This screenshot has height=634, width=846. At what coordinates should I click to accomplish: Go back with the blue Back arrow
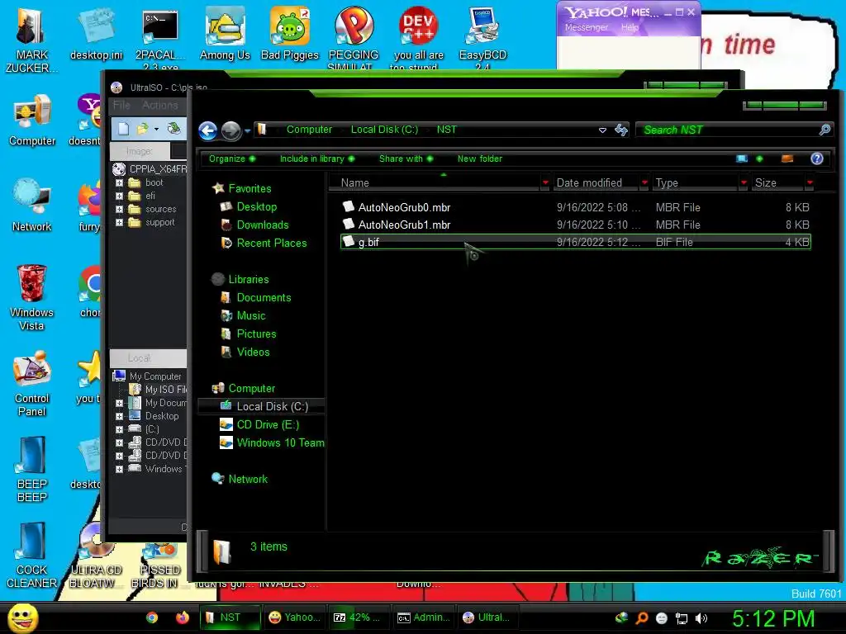tap(207, 130)
